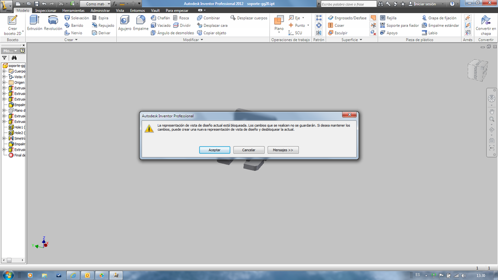Click the Dividir split tool

point(182,25)
